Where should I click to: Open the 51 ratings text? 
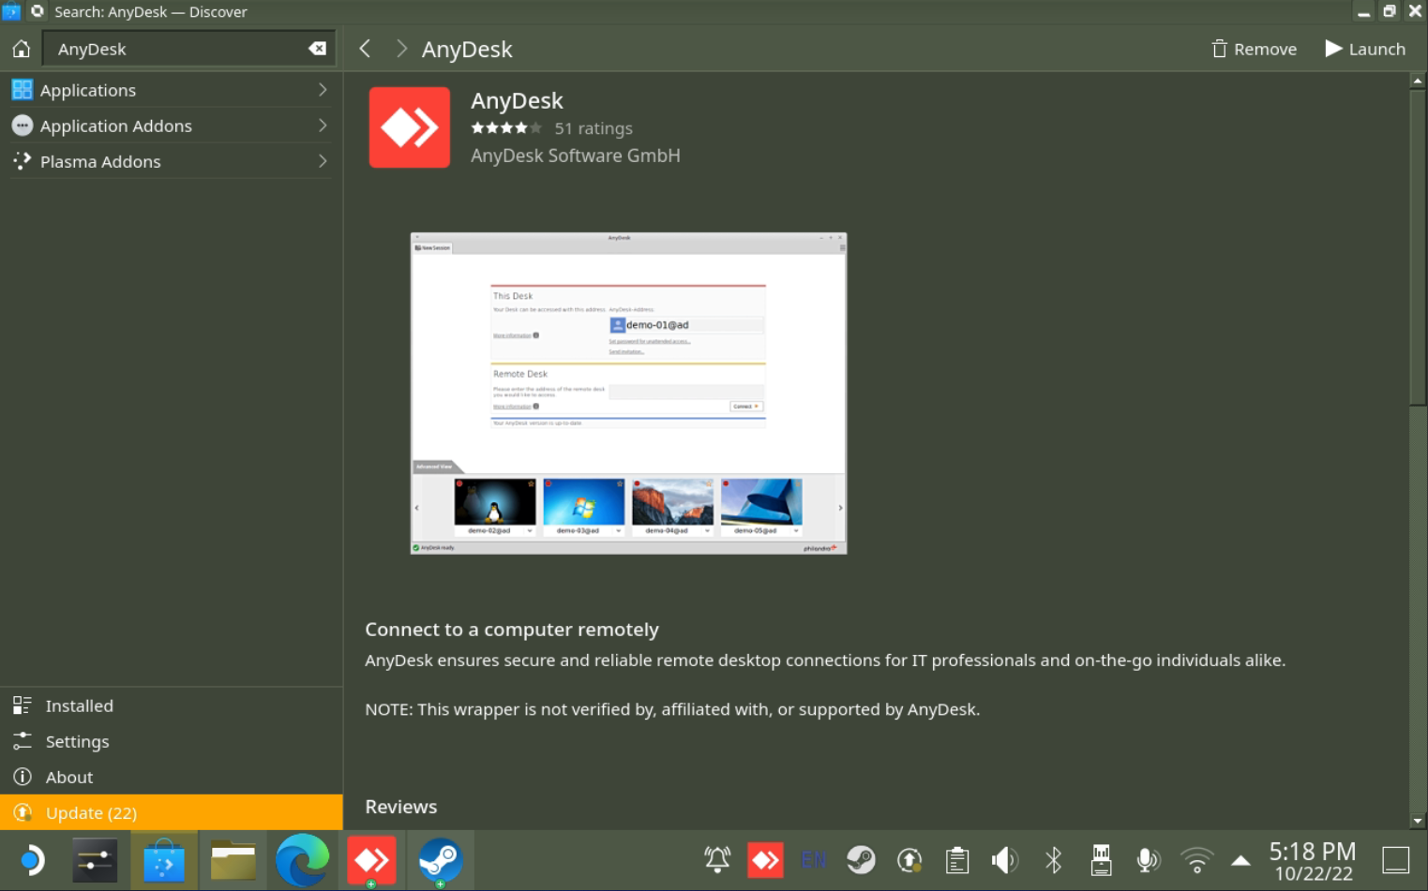pos(594,128)
